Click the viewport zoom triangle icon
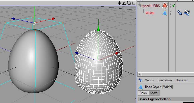The height and width of the screenshot is (103, 194). (x=124, y=3)
